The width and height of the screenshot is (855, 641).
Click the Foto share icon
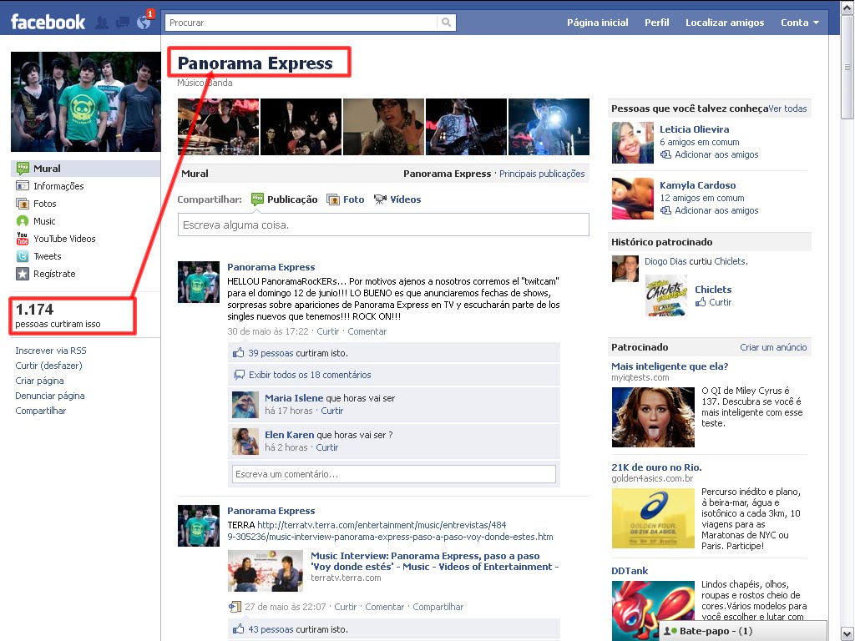[332, 199]
